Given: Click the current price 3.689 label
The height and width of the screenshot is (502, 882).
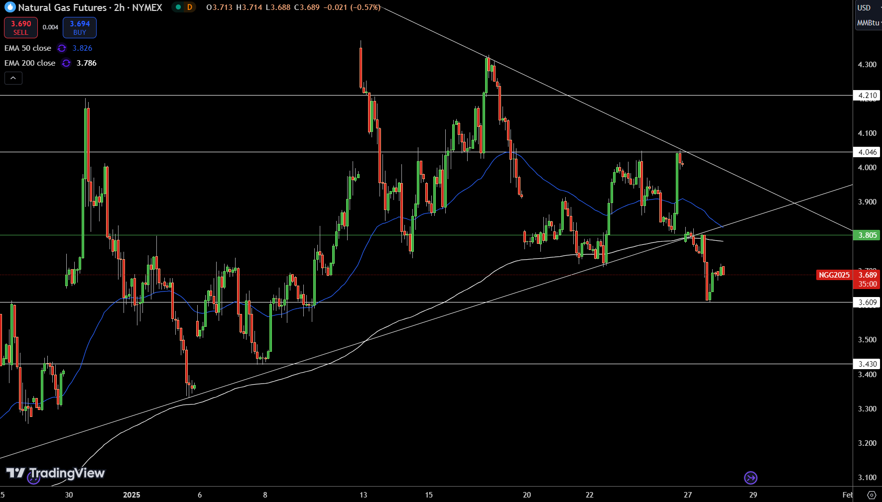Looking at the screenshot, I should pyautogui.click(x=868, y=275).
